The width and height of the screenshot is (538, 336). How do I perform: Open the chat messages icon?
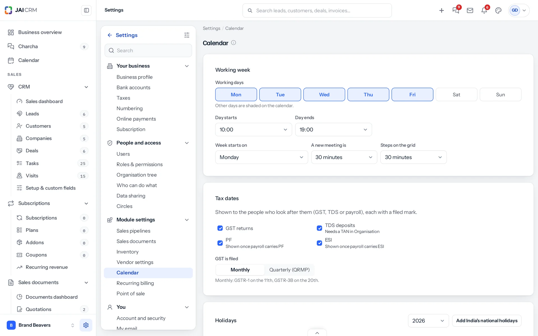pos(456,10)
